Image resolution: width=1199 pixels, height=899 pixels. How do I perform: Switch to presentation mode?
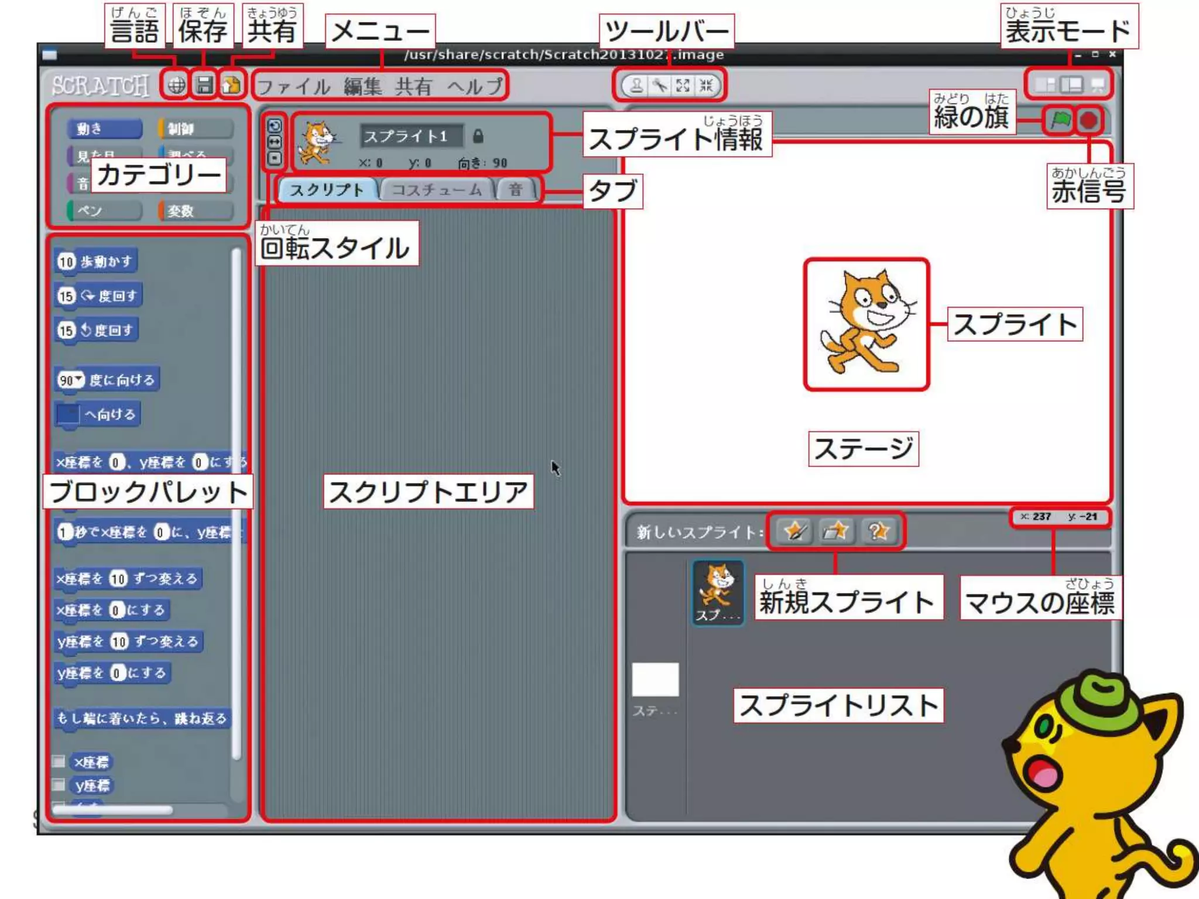tap(1098, 85)
